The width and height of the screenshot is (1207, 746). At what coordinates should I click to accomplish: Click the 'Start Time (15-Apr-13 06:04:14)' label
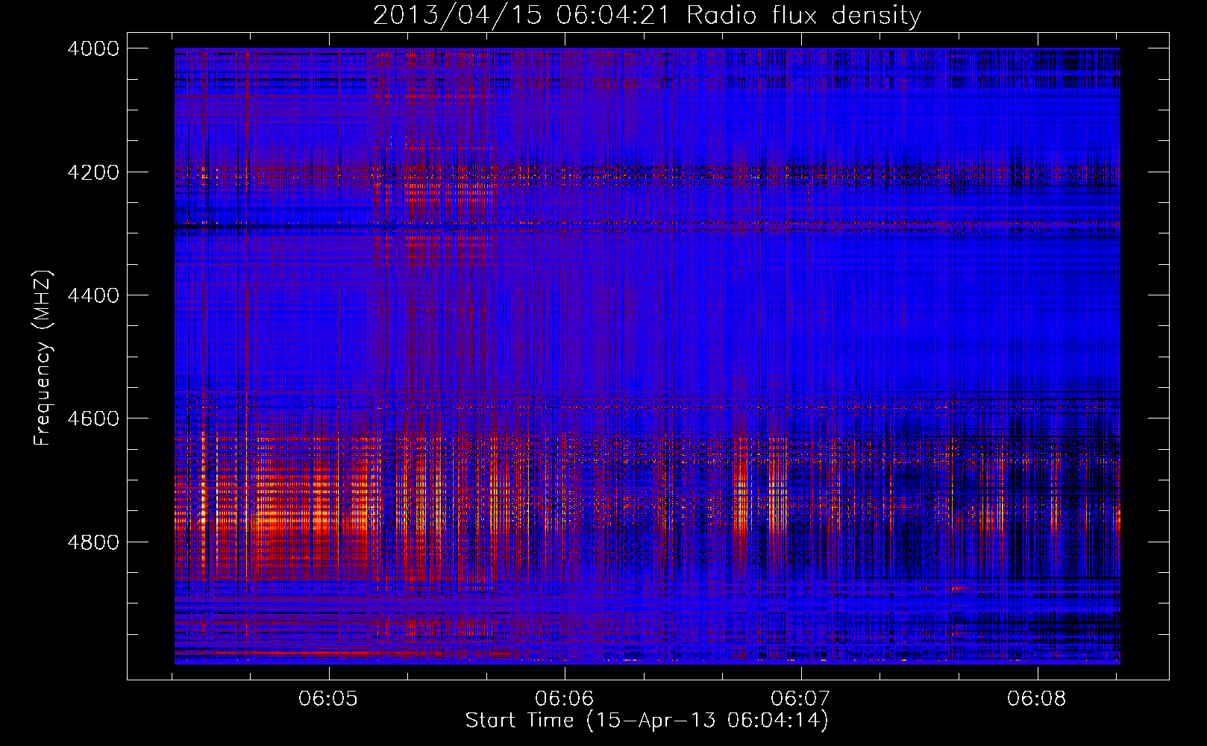pyautogui.click(x=647, y=721)
